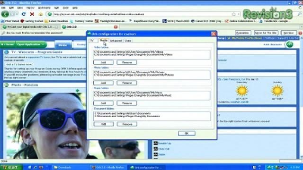Image resolution: width=303 pixels, height=170 pixels.
Task: Select first path in Music folders list
Action: 128,93
